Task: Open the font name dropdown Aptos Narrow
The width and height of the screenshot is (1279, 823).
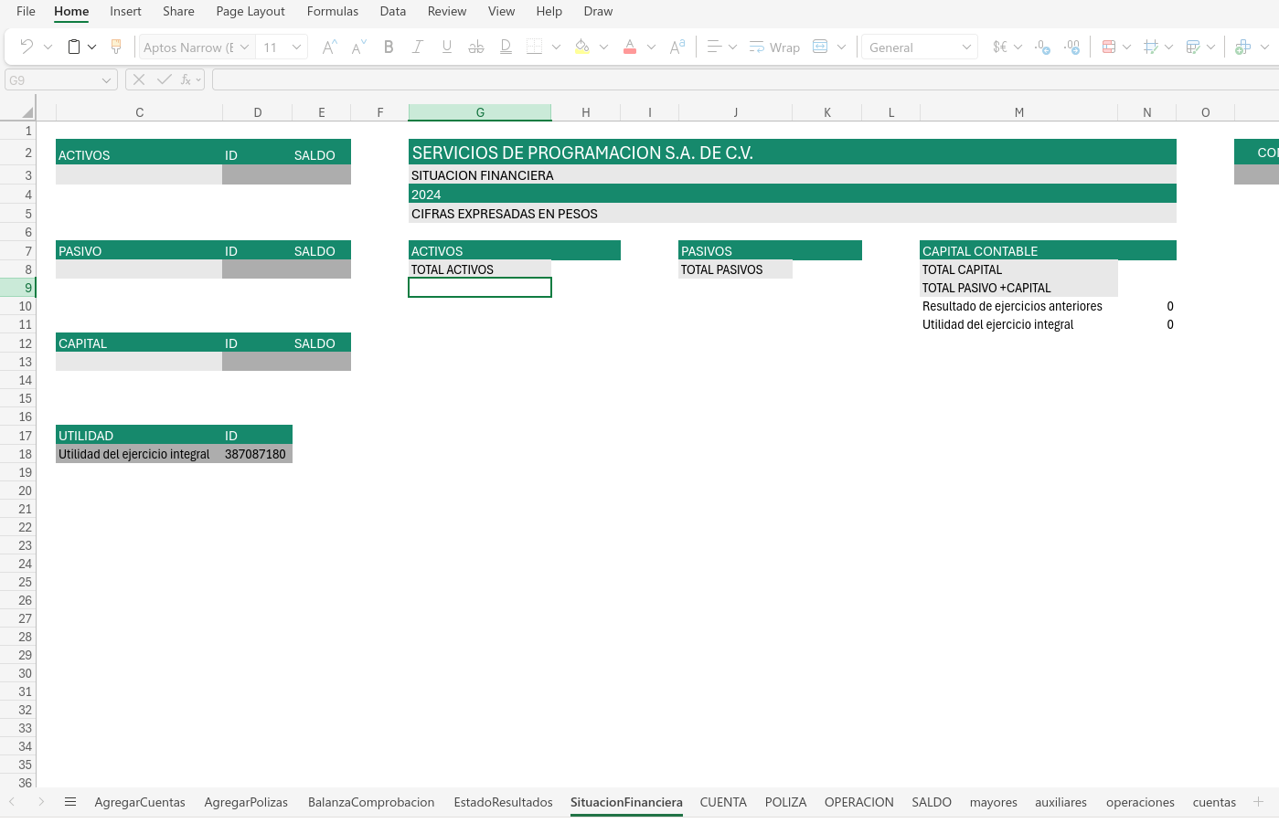Action: (244, 47)
